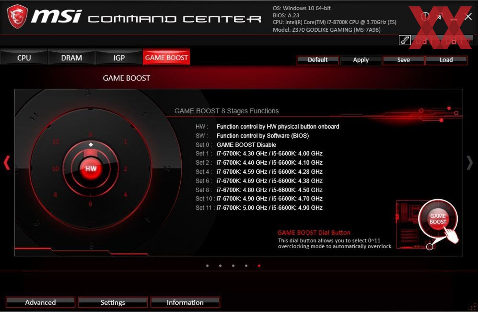Open the DRAM tab
Image resolution: width=478 pixels, height=312 pixels.
click(x=71, y=58)
